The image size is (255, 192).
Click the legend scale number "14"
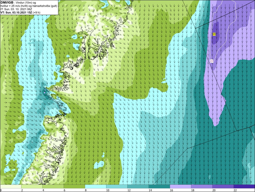[x=150, y=190]
